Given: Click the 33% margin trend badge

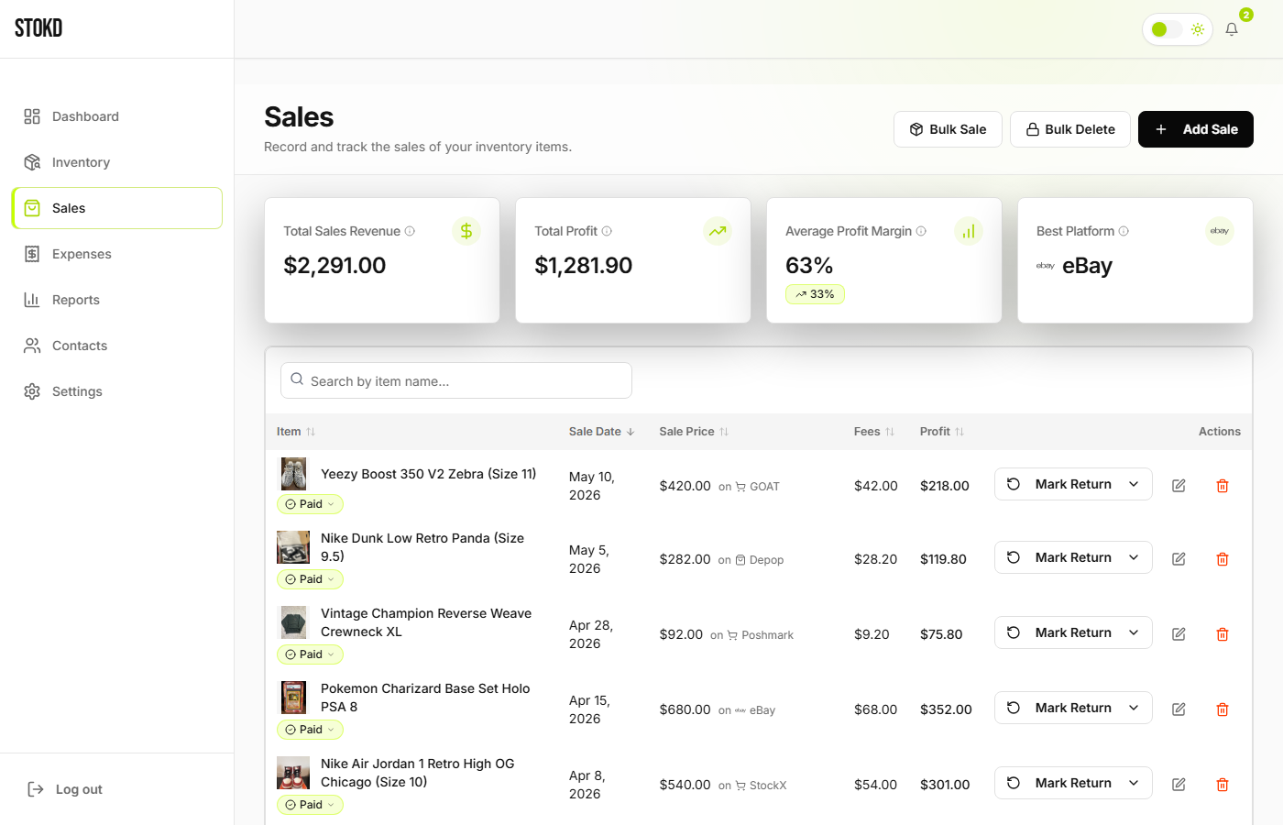Looking at the screenshot, I should [x=815, y=294].
